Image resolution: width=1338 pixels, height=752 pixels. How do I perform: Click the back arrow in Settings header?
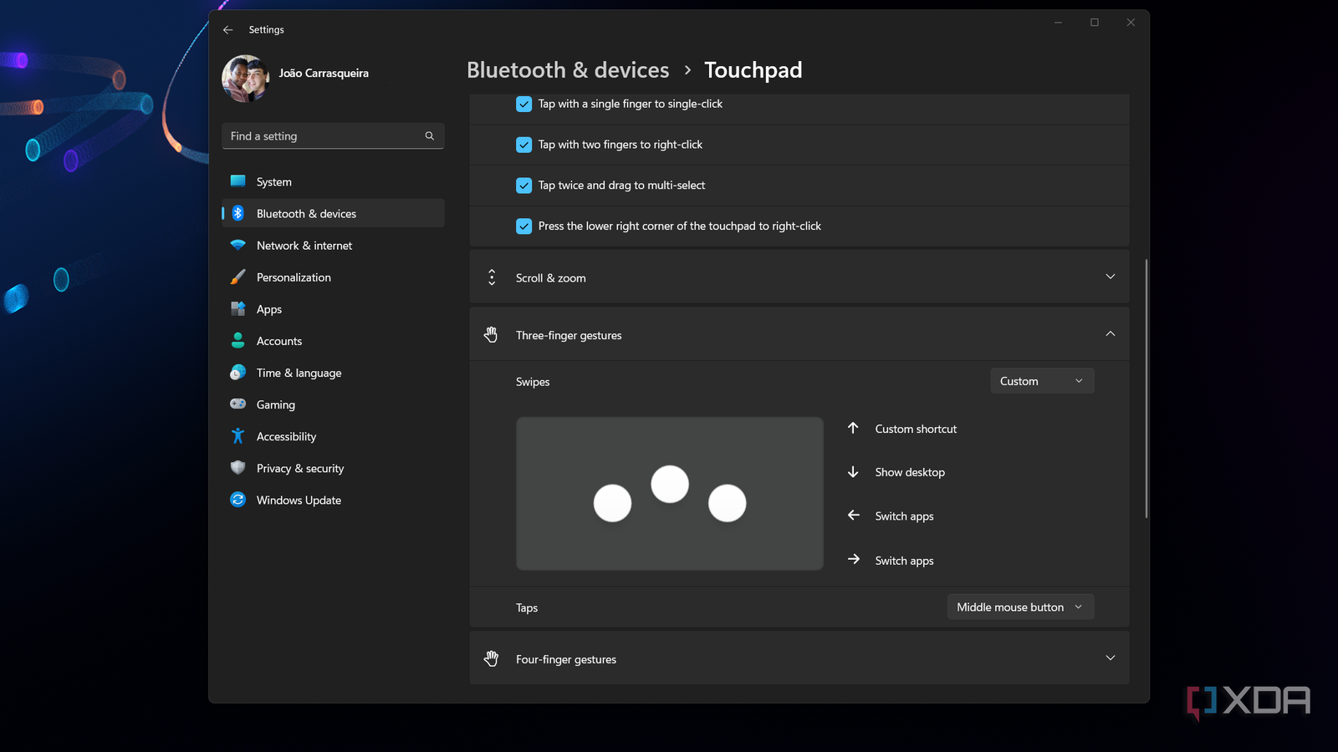pyautogui.click(x=227, y=30)
